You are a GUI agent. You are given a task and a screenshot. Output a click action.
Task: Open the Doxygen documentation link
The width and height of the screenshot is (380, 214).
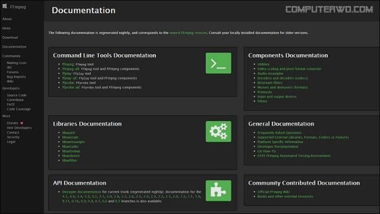pos(81,191)
